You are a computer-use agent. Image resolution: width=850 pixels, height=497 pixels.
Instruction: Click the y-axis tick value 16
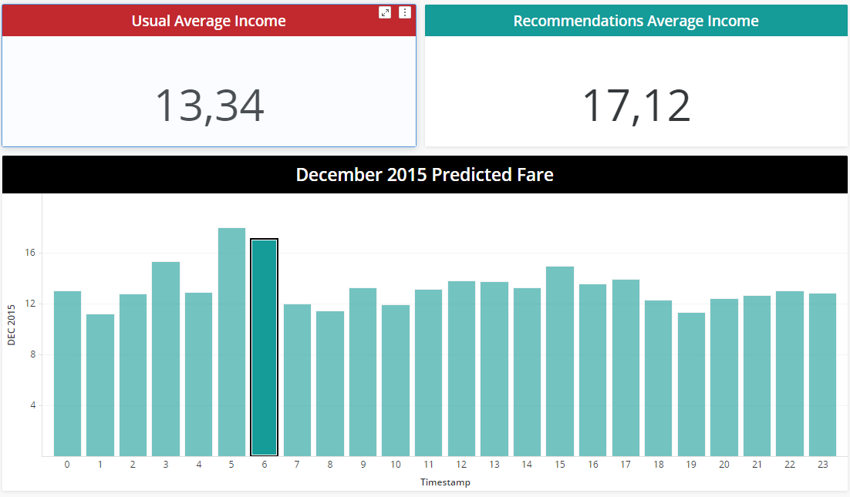(30, 253)
